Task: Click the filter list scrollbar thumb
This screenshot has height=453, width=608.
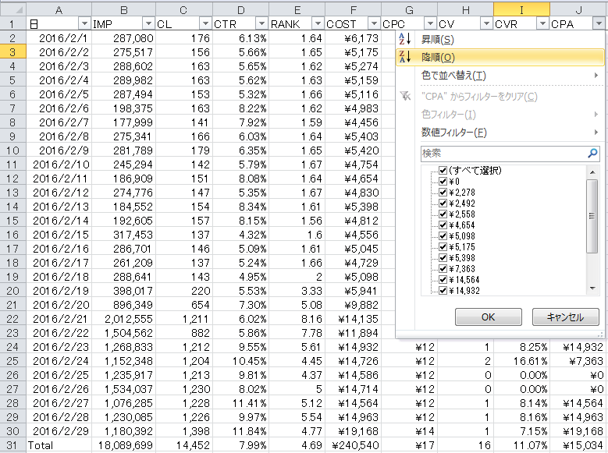Action: 592,216
